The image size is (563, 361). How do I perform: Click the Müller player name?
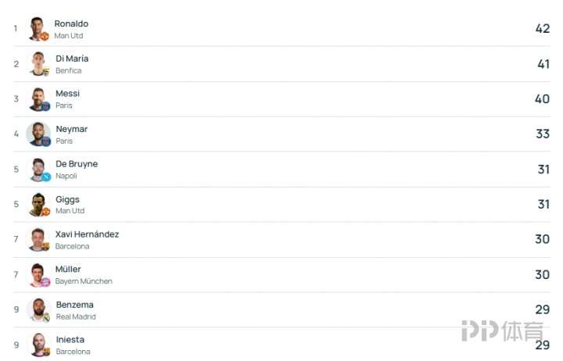coord(68,270)
